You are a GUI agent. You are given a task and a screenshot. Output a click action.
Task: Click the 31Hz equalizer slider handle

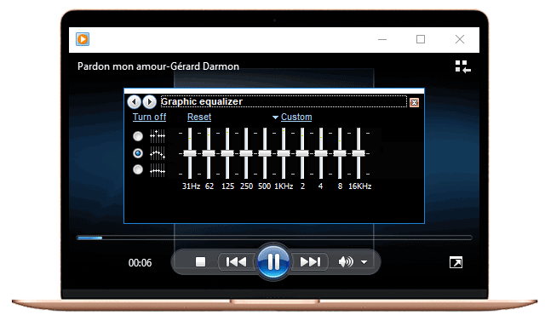click(190, 153)
